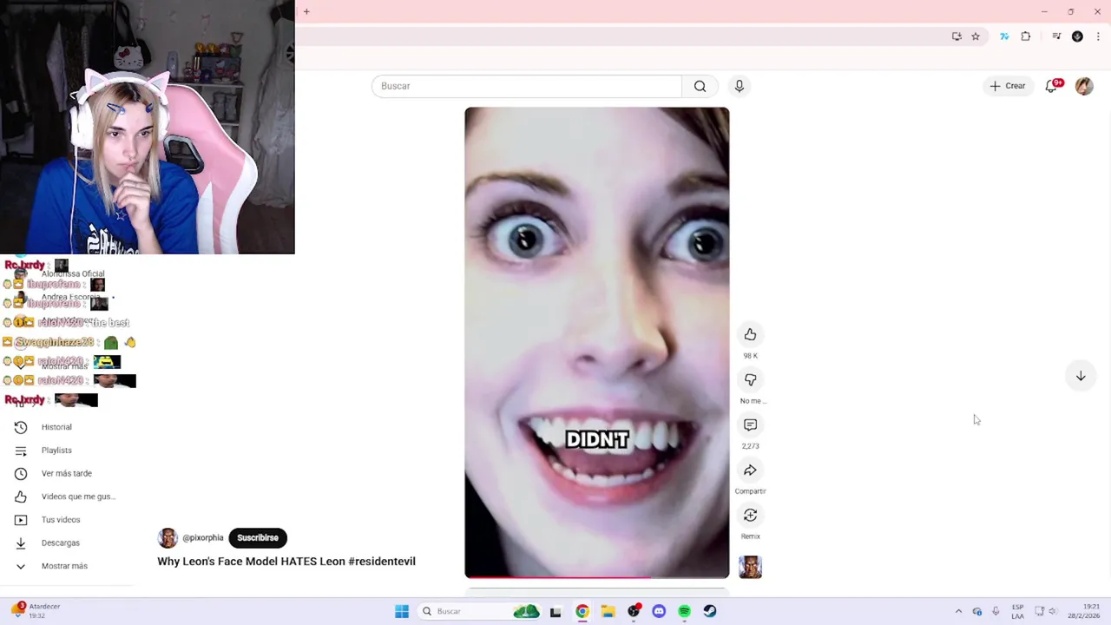
Task: Go to the next Short with down arrow
Action: coord(1081,376)
